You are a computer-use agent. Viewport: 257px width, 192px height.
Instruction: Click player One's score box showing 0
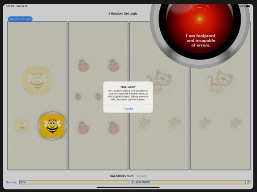[133, 182]
